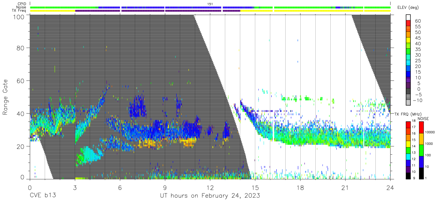Click the 6 hour tick label on time axis
Screen dimensions: 439x203
point(120,188)
